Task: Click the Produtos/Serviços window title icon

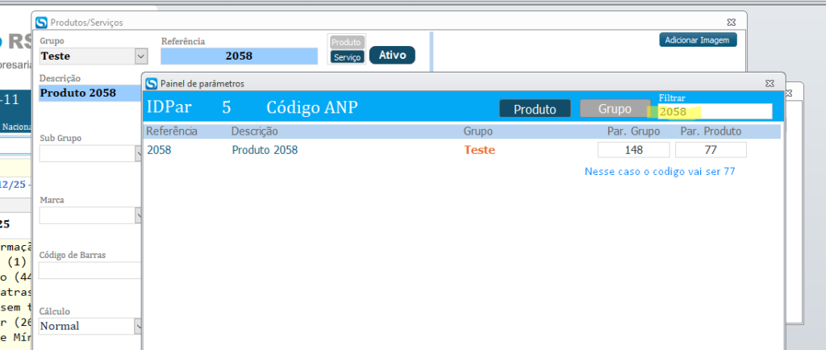Action: [x=42, y=23]
